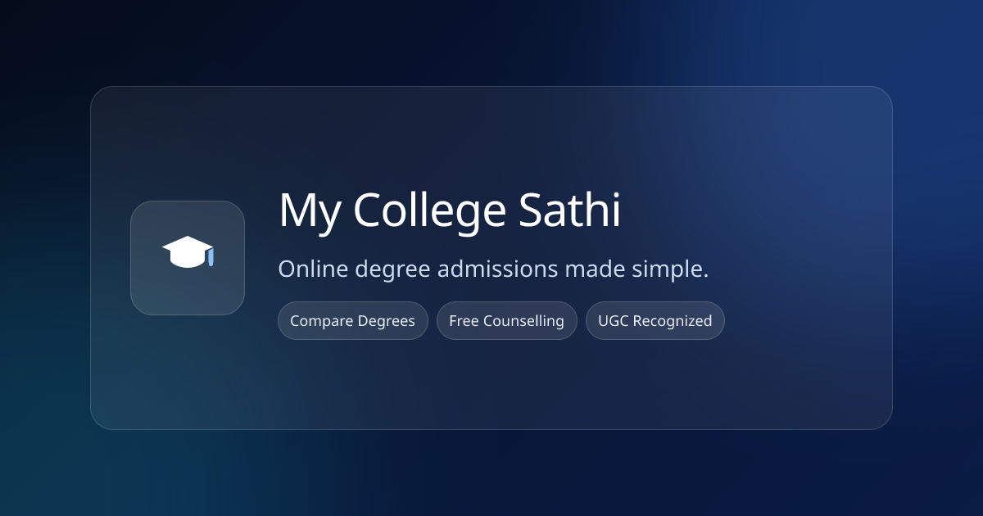Click the white graduation cap icon
The height and width of the screenshot is (516, 983).
click(186, 252)
